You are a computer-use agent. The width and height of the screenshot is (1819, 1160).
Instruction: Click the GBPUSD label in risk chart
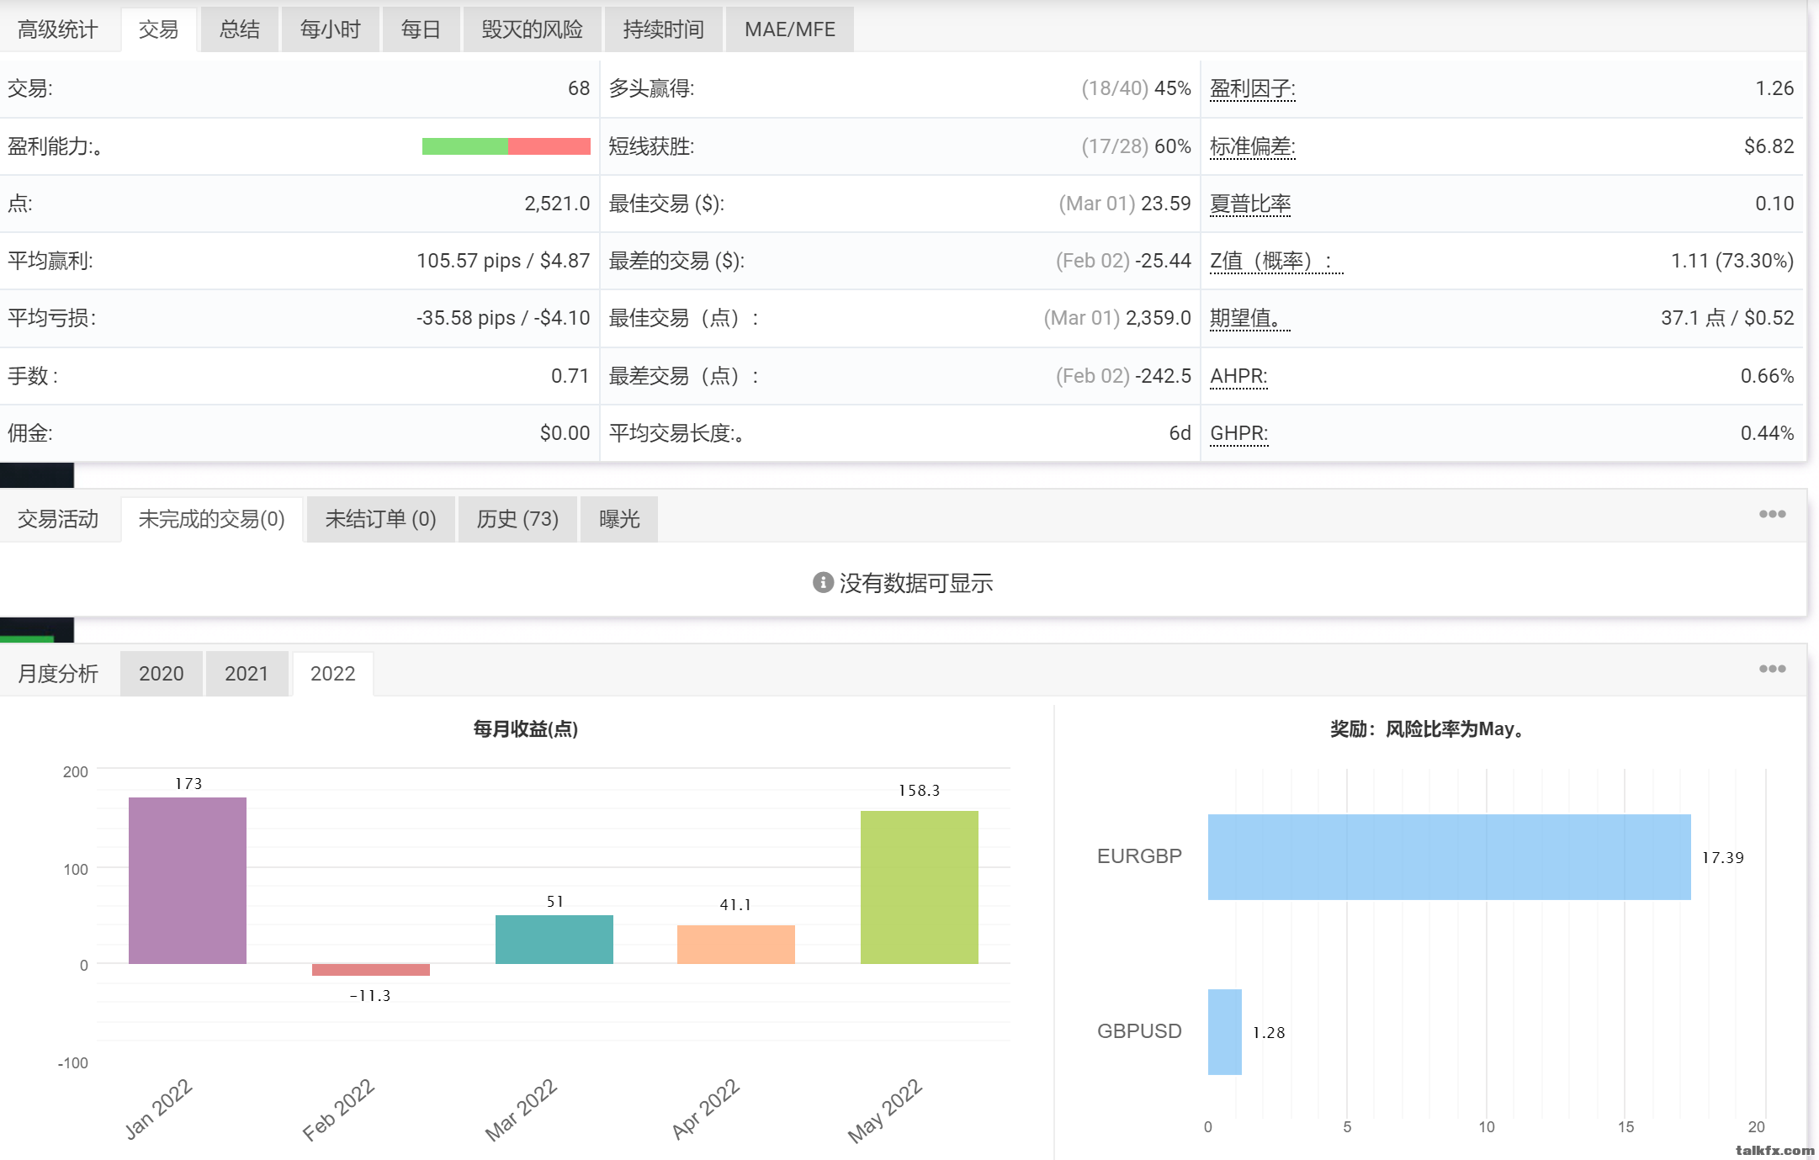click(1139, 1031)
